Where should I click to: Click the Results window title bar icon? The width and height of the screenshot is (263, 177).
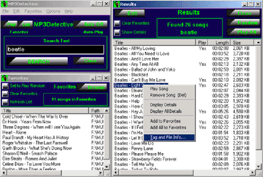pyautogui.click(x=117, y=4)
